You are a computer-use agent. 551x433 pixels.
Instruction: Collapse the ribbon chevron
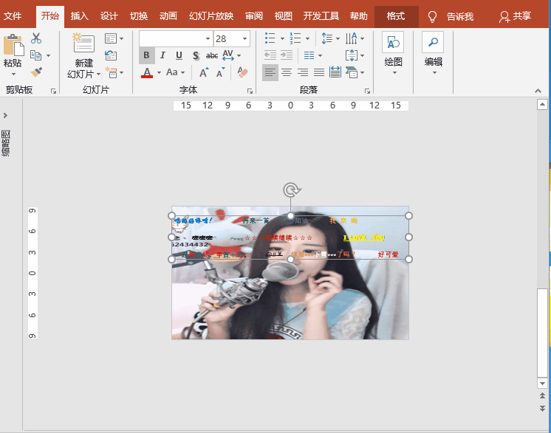[538, 91]
